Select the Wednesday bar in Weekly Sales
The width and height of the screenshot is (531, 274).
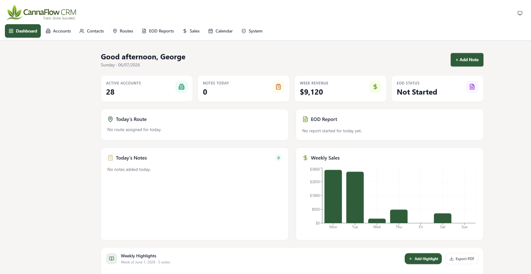click(377, 221)
